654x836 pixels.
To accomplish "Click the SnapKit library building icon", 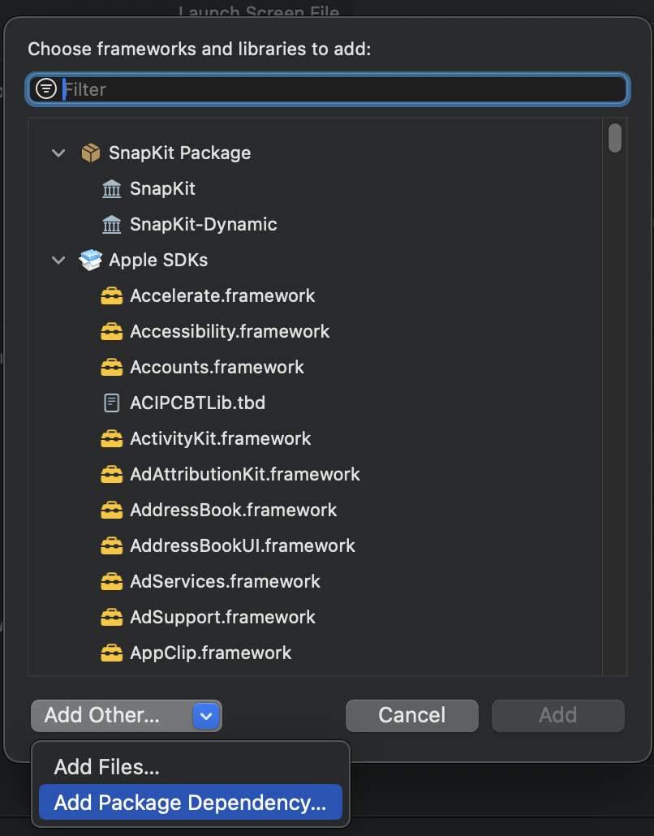I will (111, 189).
